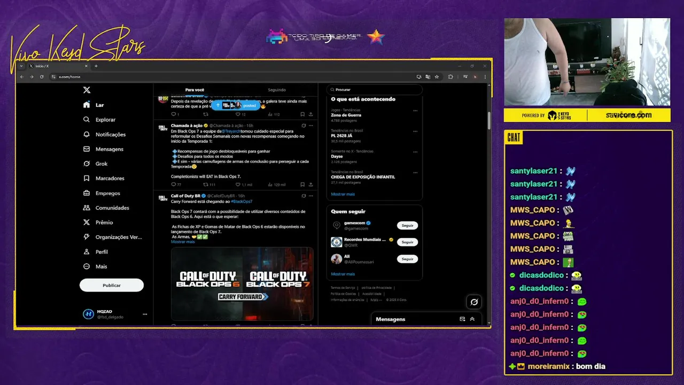Open more options on Chamada à ação post
Screen dimensions: 684x385
click(311, 126)
